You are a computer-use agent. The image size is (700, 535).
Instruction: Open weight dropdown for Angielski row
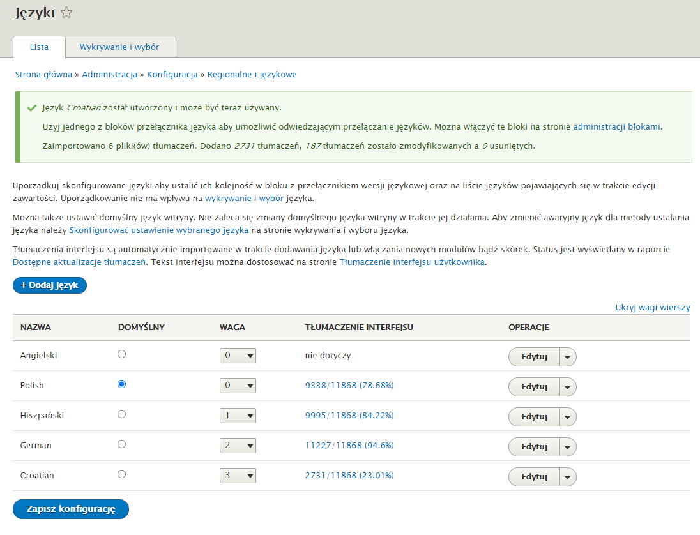click(x=238, y=356)
